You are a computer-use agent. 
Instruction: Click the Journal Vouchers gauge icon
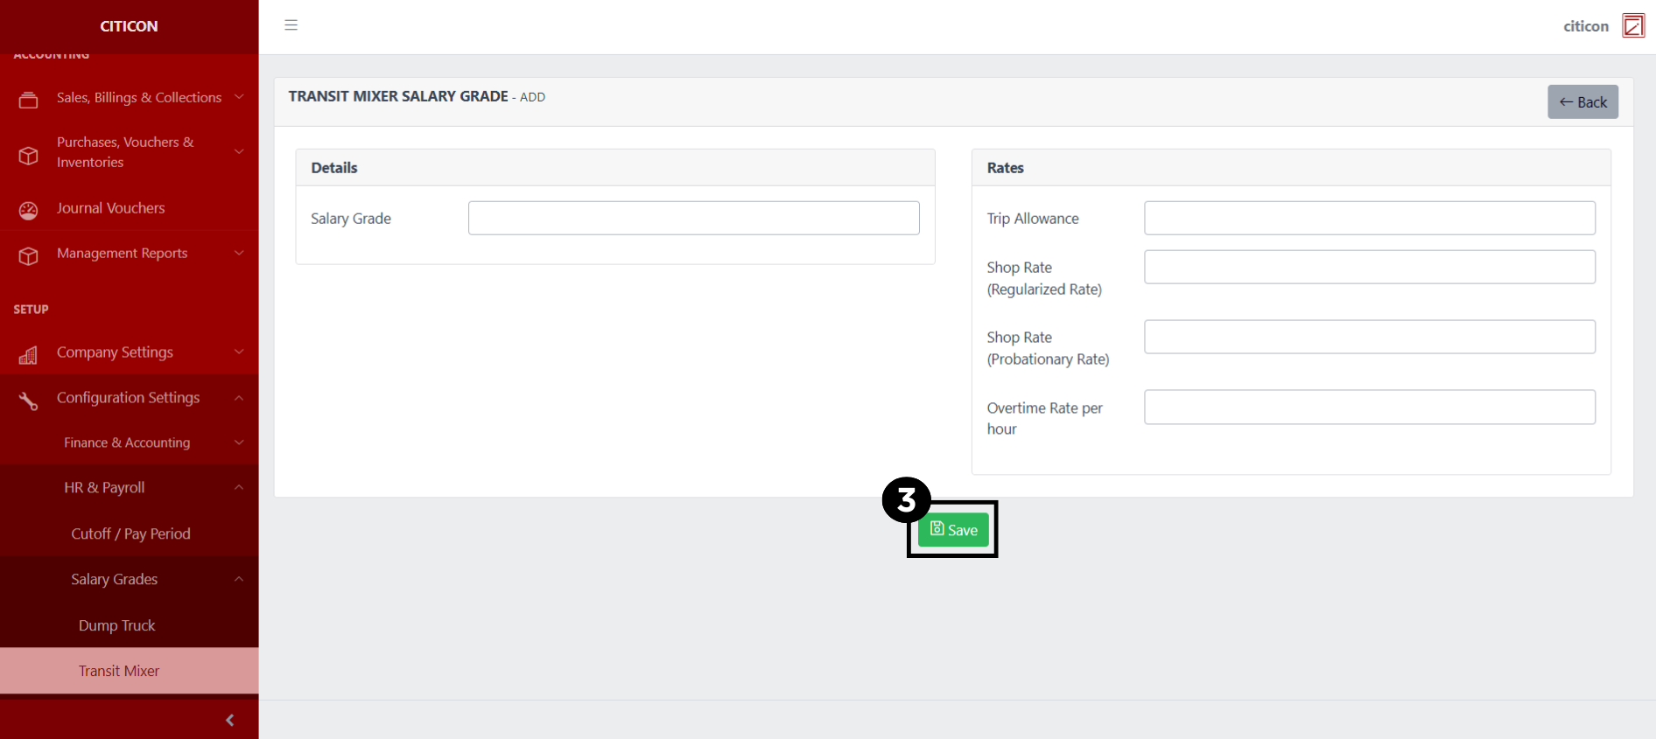point(28,210)
